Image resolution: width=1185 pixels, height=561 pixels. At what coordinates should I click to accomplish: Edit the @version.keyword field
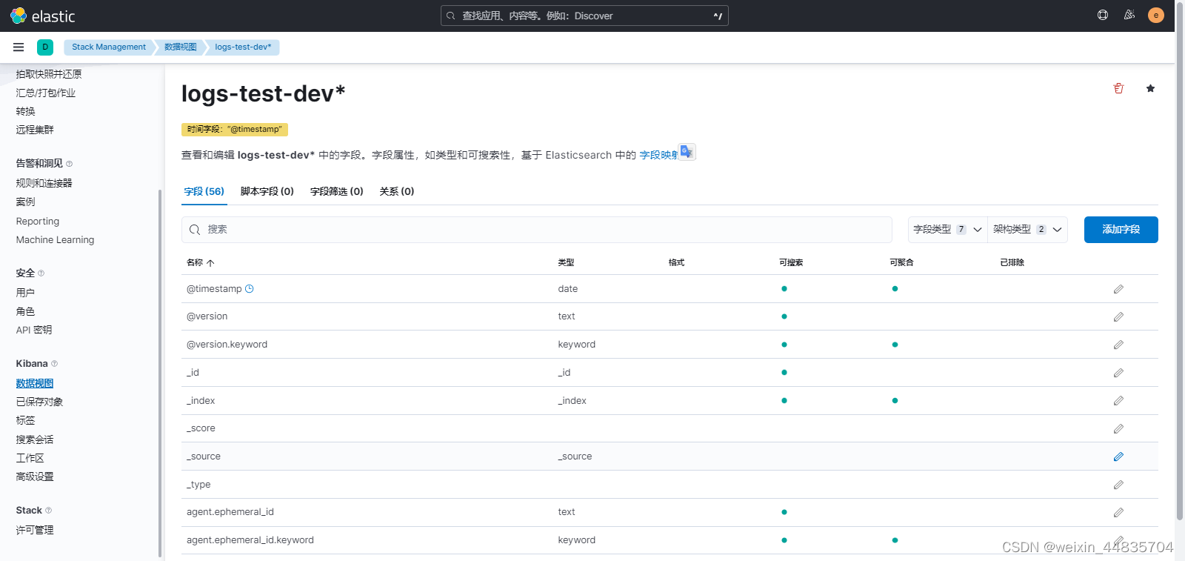(x=1118, y=345)
